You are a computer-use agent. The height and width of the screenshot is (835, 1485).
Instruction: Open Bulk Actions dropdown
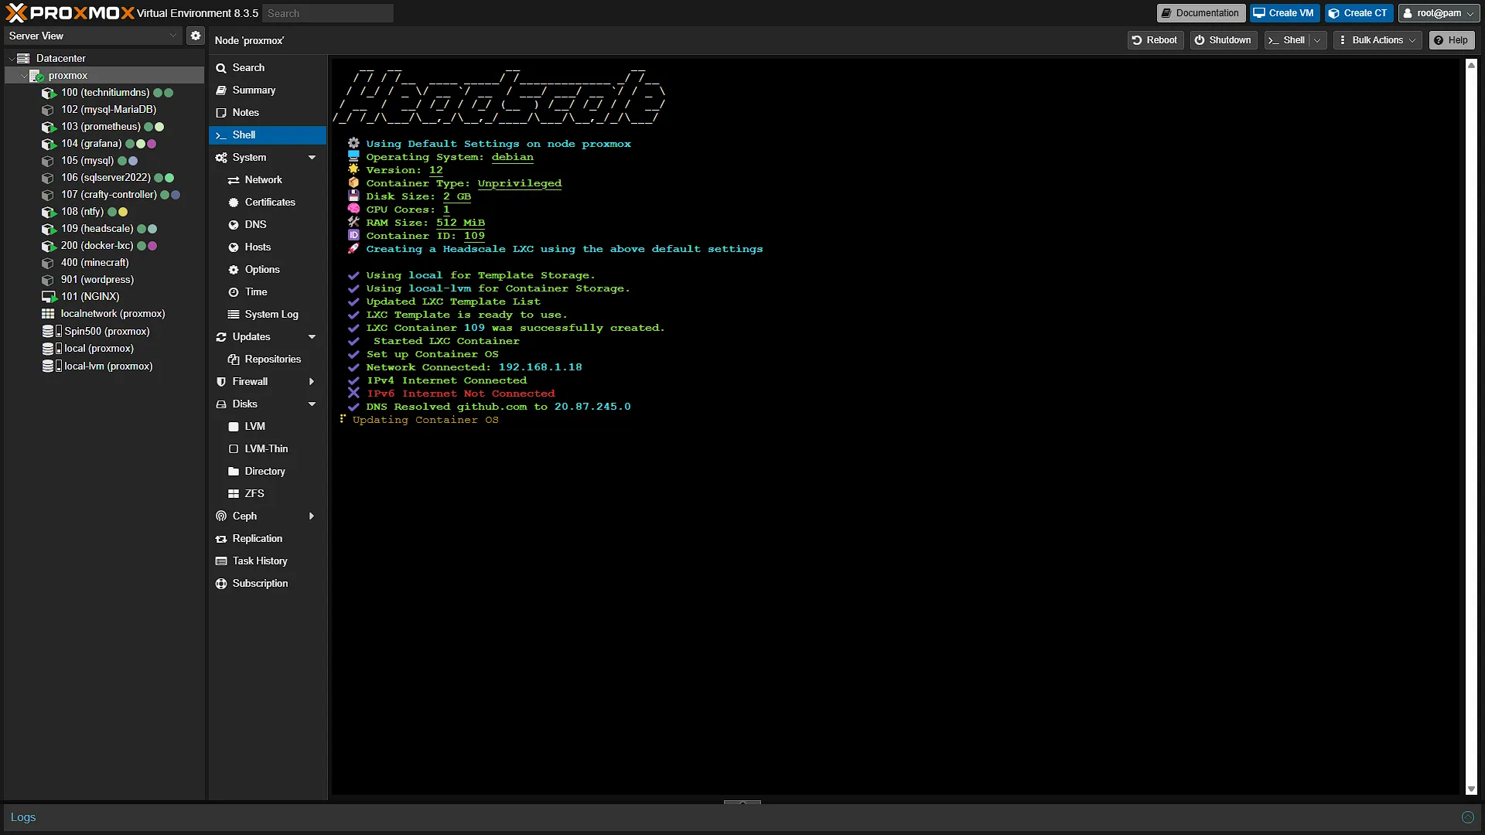(1378, 40)
